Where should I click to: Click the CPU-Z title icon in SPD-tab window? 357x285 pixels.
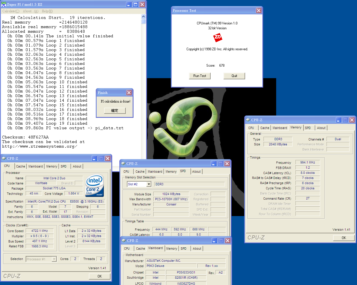click(123, 163)
